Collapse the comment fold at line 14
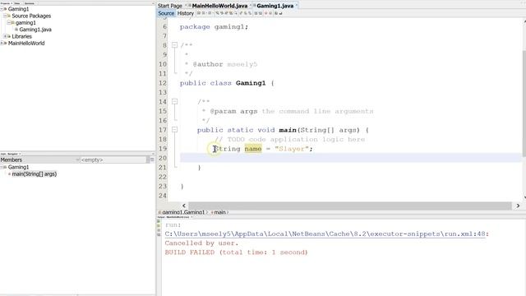This screenshot has height=296, width=526. click(174, 101)
